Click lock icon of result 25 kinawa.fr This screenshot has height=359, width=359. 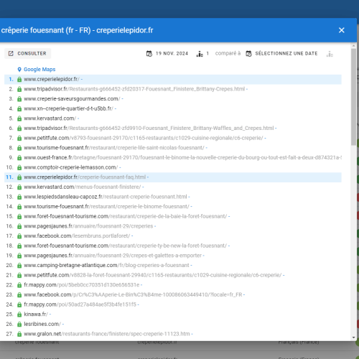[19, 315]
